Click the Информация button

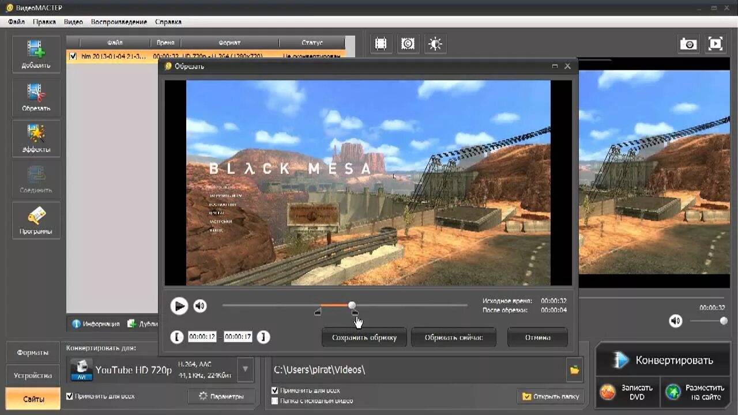tap(96, 324)
